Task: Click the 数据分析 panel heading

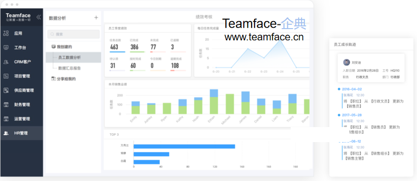Action: coord(57,18)
